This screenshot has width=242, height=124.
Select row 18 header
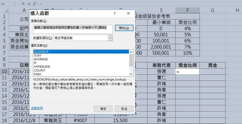point(5,121)
